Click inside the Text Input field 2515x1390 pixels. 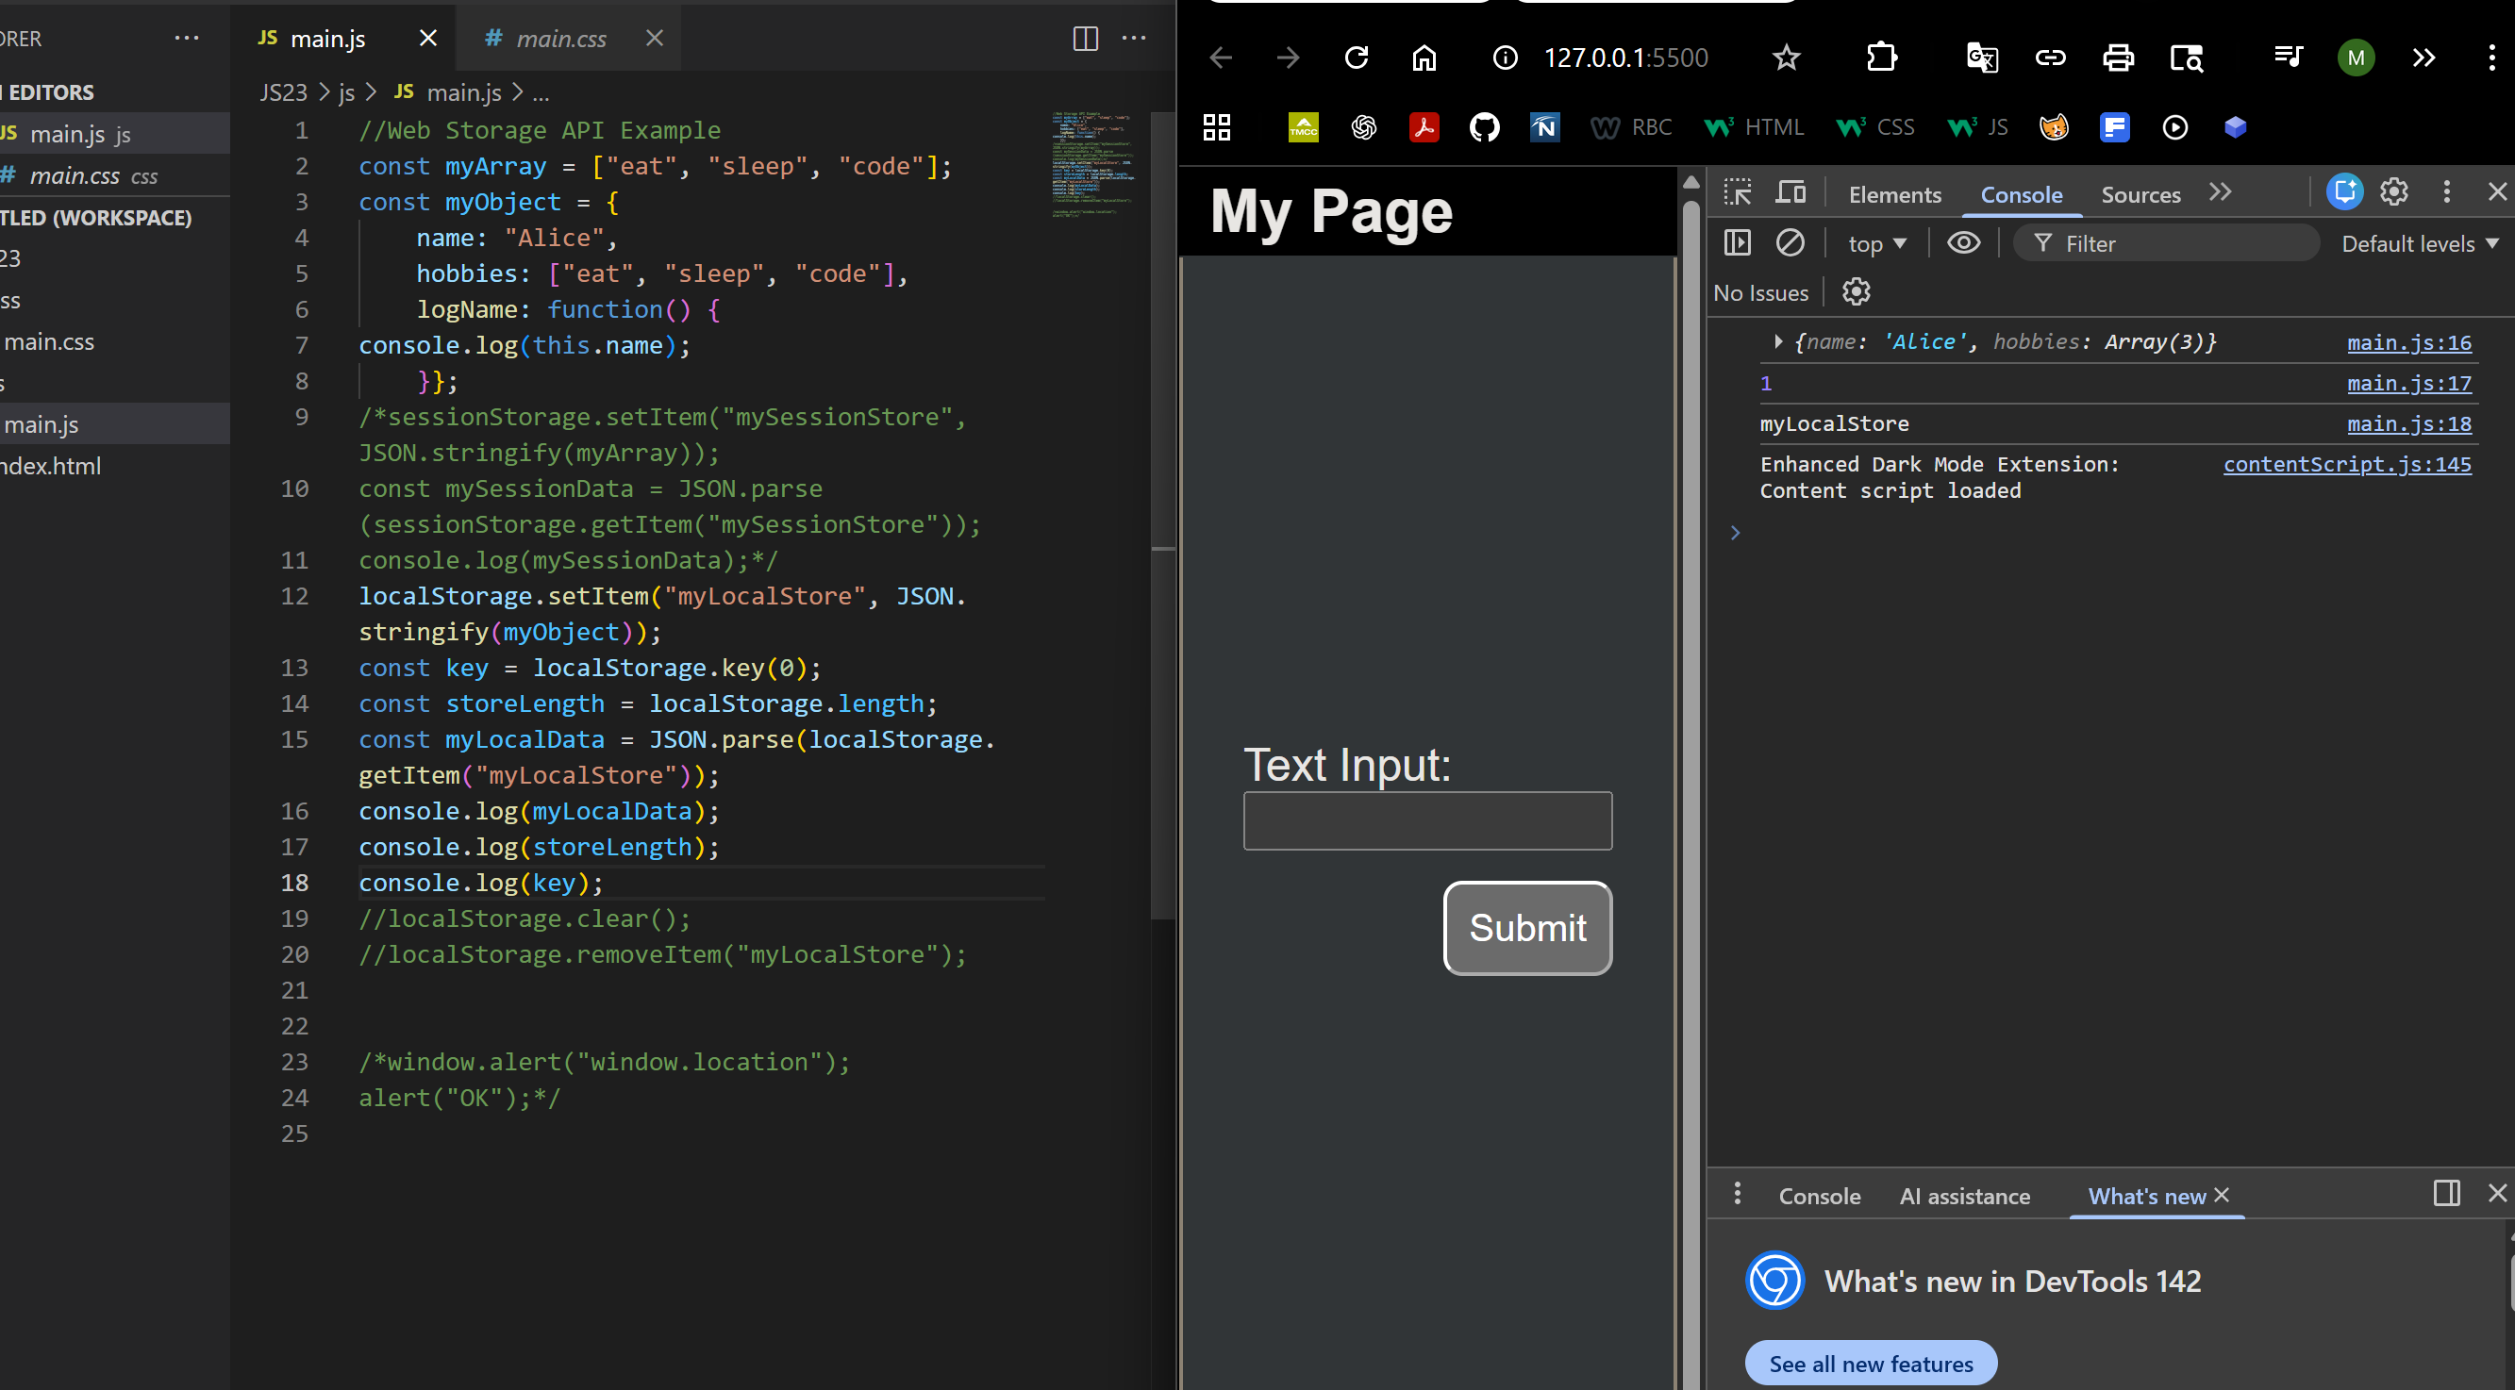coord(1426,821)
